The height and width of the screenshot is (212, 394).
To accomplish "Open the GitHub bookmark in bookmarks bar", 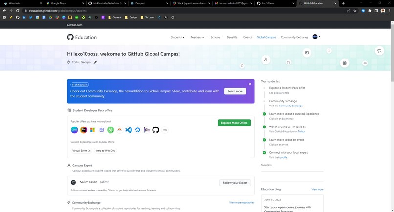I will pos(18,17).
